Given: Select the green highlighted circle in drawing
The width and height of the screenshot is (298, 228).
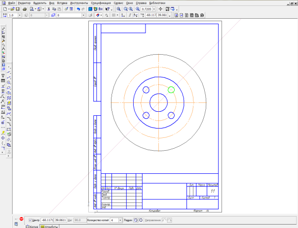Looking at the screenshot, I should tap(171, 90).
